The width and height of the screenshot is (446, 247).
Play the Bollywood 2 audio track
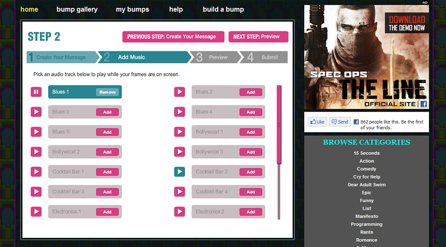pyautogui.click(x=37, y=152)
